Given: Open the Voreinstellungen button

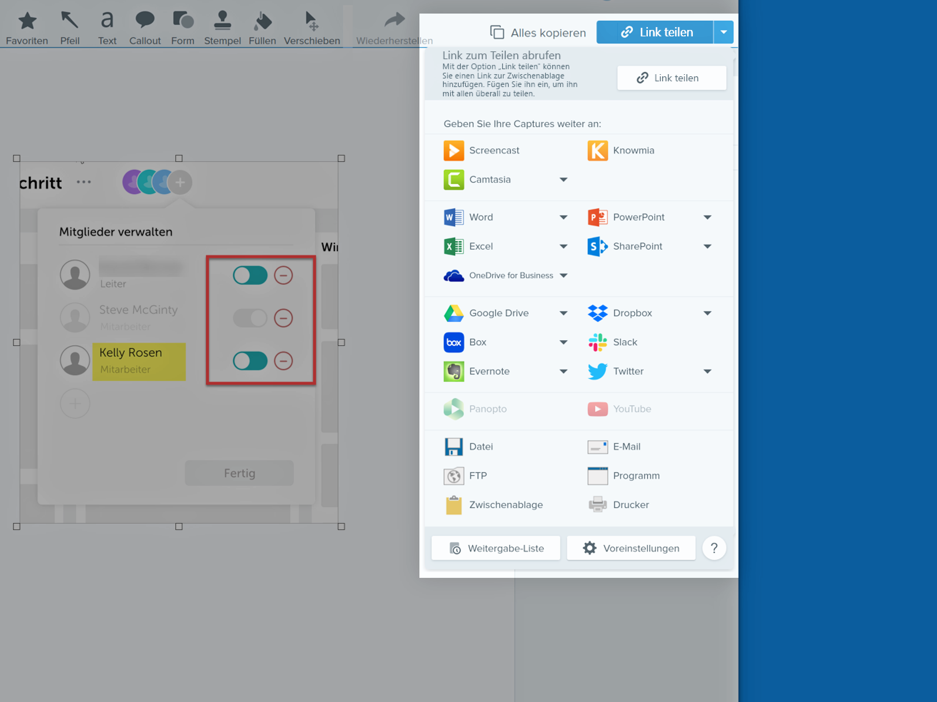Looking at the screenshot, I should coord(631,548).
